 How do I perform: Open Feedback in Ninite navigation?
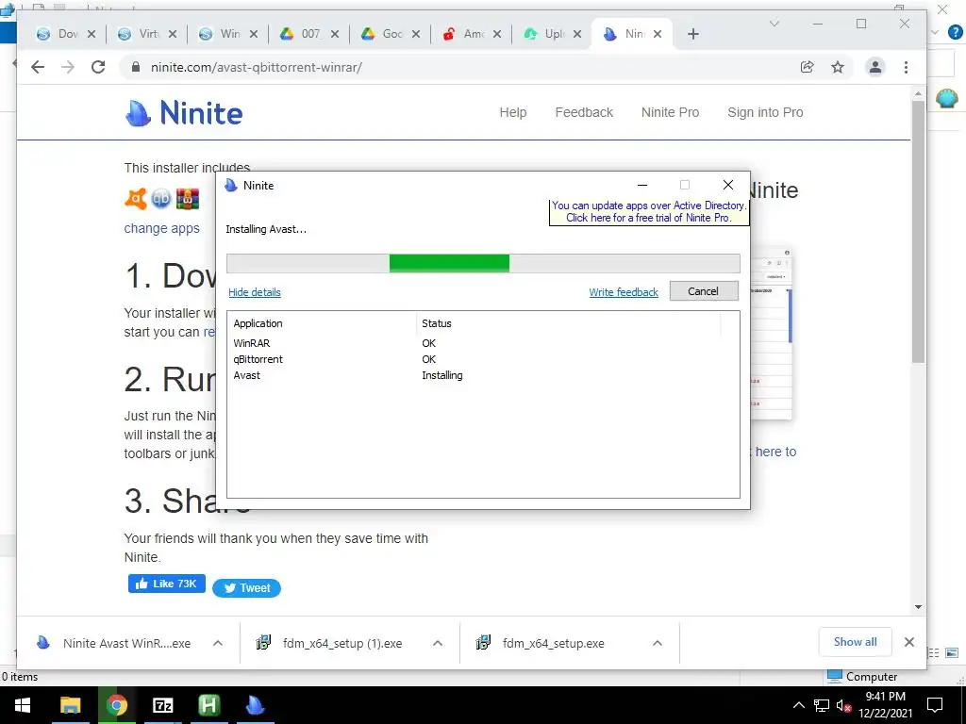pyautogui.click(x=584, y=113)
